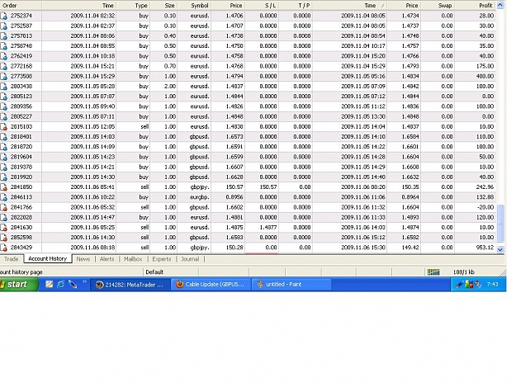The width and height of the screenshot is (516, 387).
Task: Sort by the S / L column header
Action: (262, 5)
